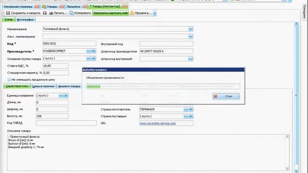Click the Код ТНВЭД field
The height and width of the screenshot is (173, 308).
66,123
